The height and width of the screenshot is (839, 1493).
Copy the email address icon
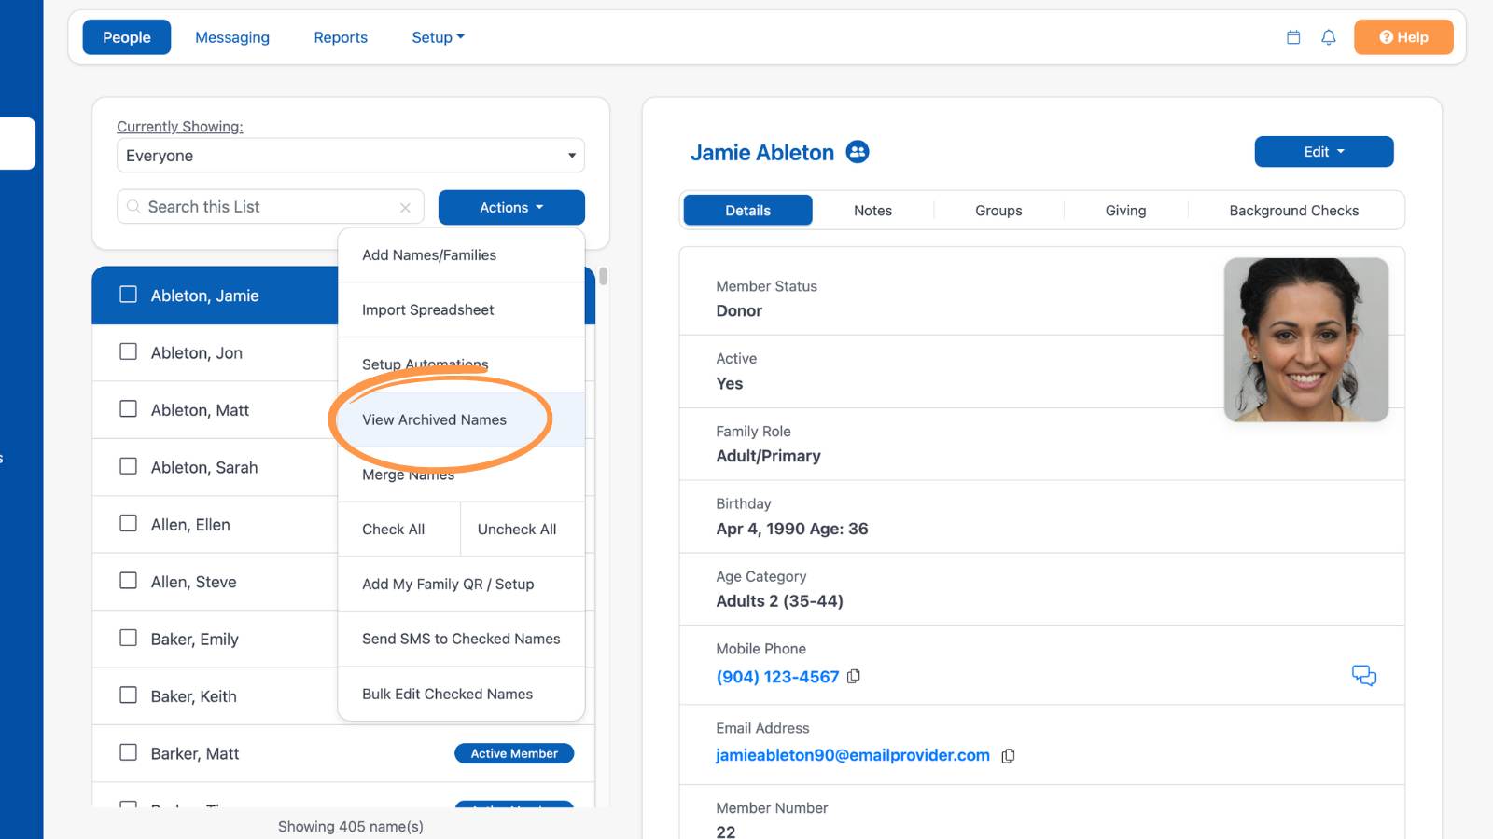click(x=1008, y=756)
